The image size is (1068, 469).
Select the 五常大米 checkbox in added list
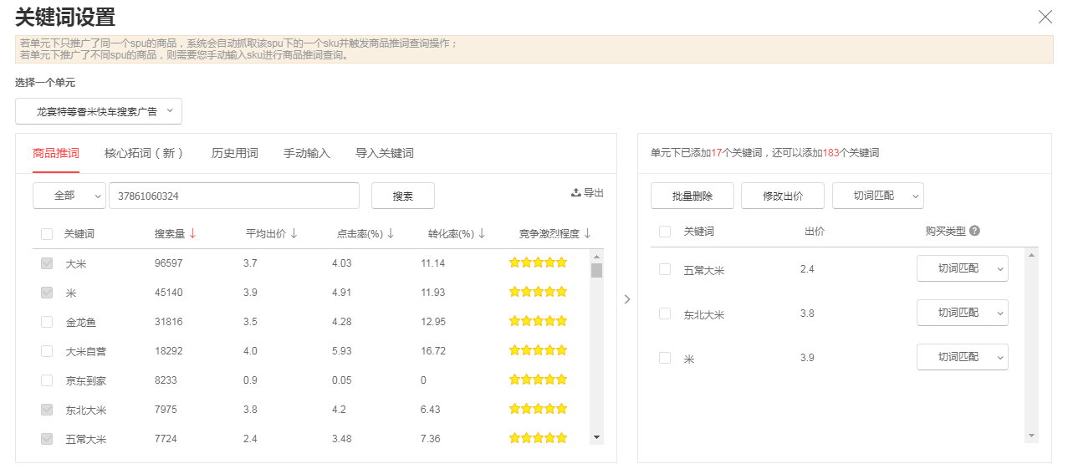(x=665, y=269)
